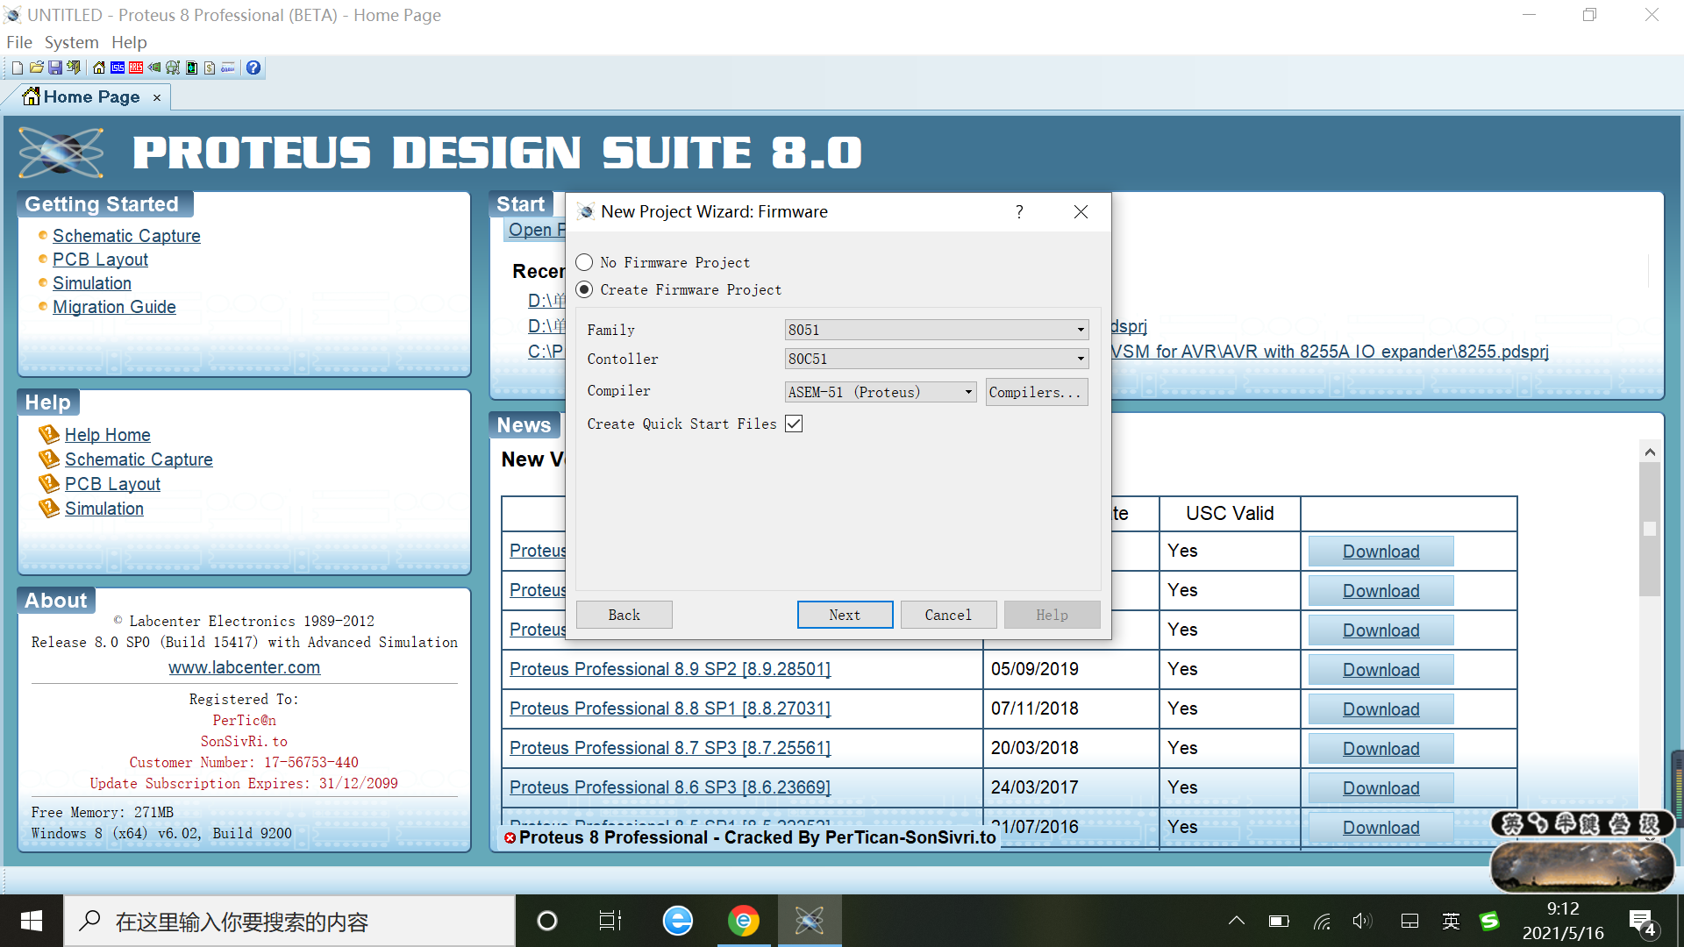The image size is (1684, 947).
Task: Open the File menu
Action: pyautogui.click(x=18, y=42)
